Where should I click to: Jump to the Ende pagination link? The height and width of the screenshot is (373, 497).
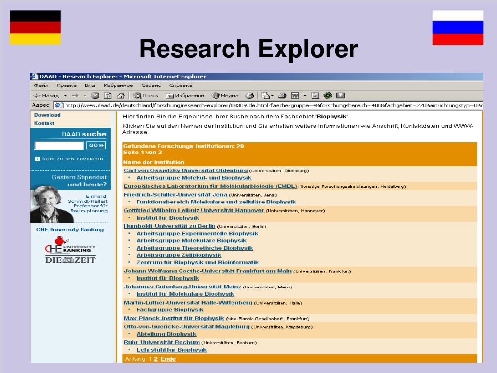point(168,359)
